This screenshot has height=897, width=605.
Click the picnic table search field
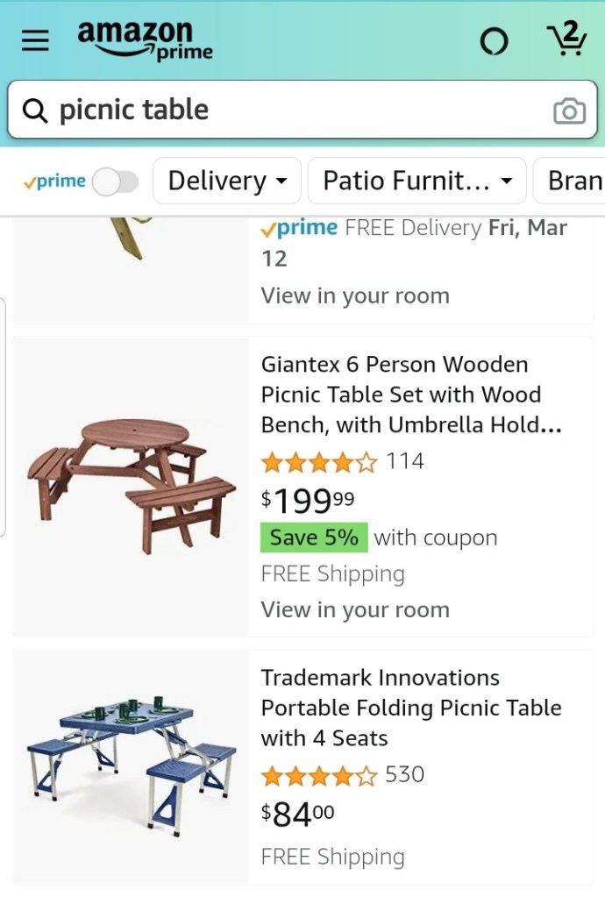(x=289, y=110)
